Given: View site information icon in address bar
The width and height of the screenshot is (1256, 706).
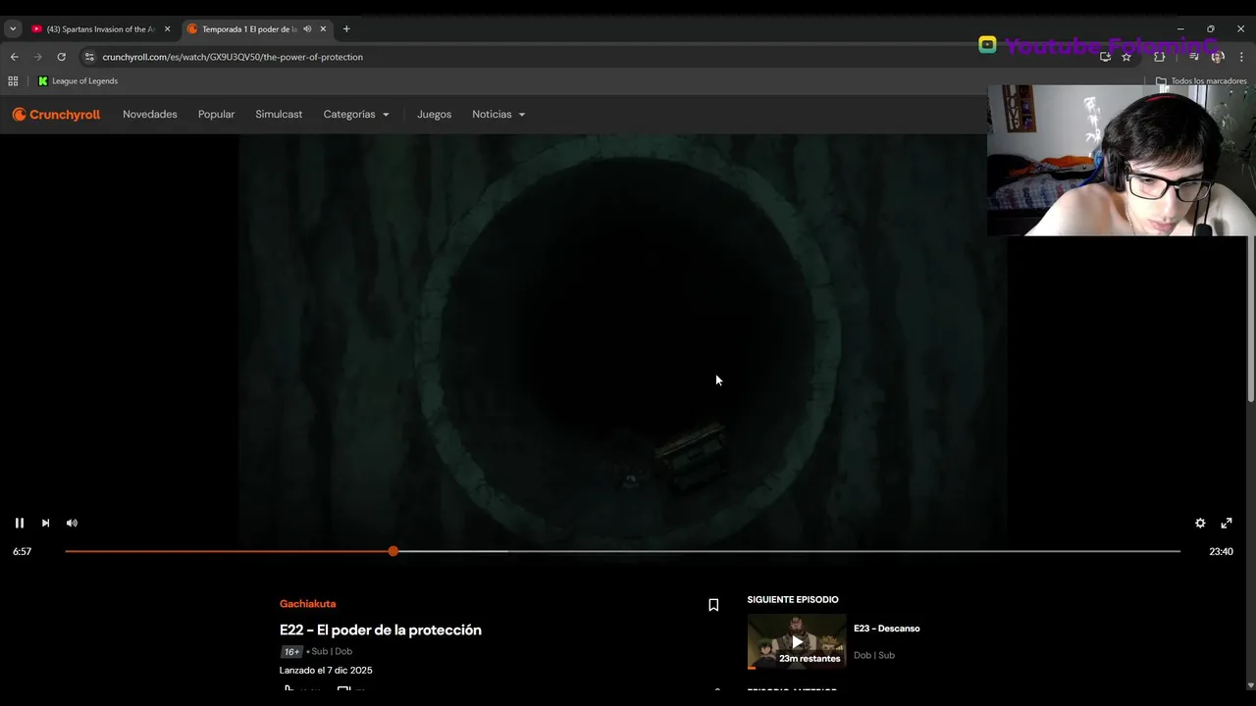Looking at the screenshot, I should 89,57.
